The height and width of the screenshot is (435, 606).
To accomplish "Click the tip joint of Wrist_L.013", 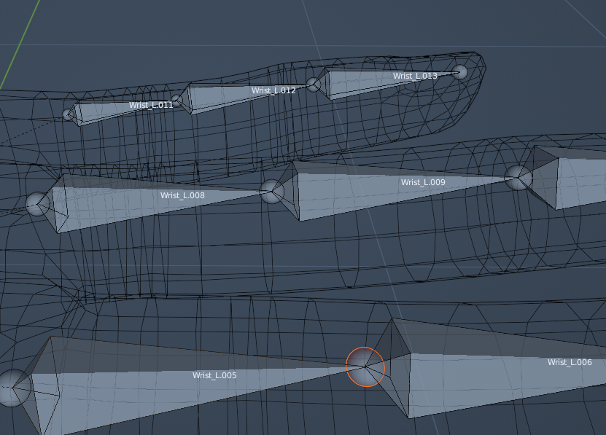I will [459, 72].
